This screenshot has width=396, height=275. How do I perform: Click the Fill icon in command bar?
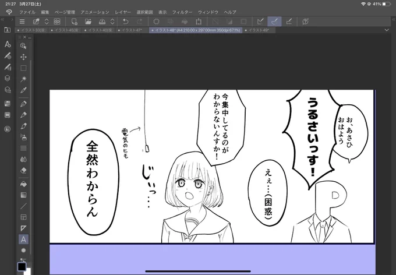[x=185, y=22]
